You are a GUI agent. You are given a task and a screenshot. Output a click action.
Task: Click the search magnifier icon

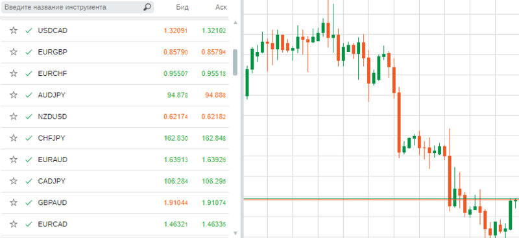pyautogui.click(x=147, y=7)
